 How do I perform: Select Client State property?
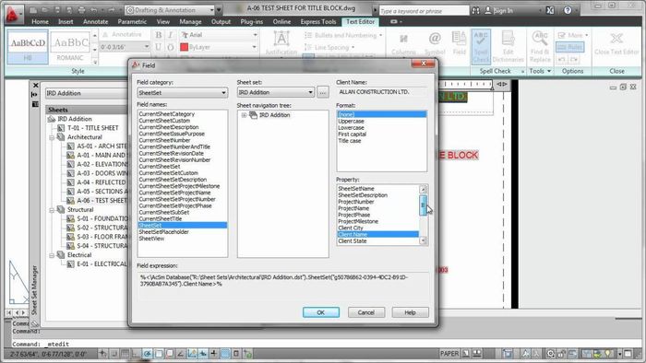353,241
